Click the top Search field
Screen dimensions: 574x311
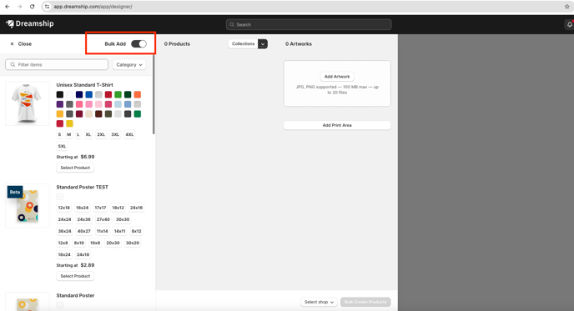tap(309, 24)
